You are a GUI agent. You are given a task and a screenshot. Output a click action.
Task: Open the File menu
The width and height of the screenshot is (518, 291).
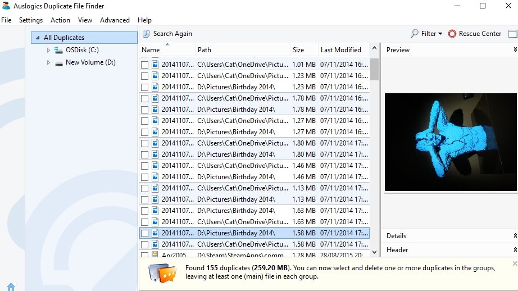[6, 20]
